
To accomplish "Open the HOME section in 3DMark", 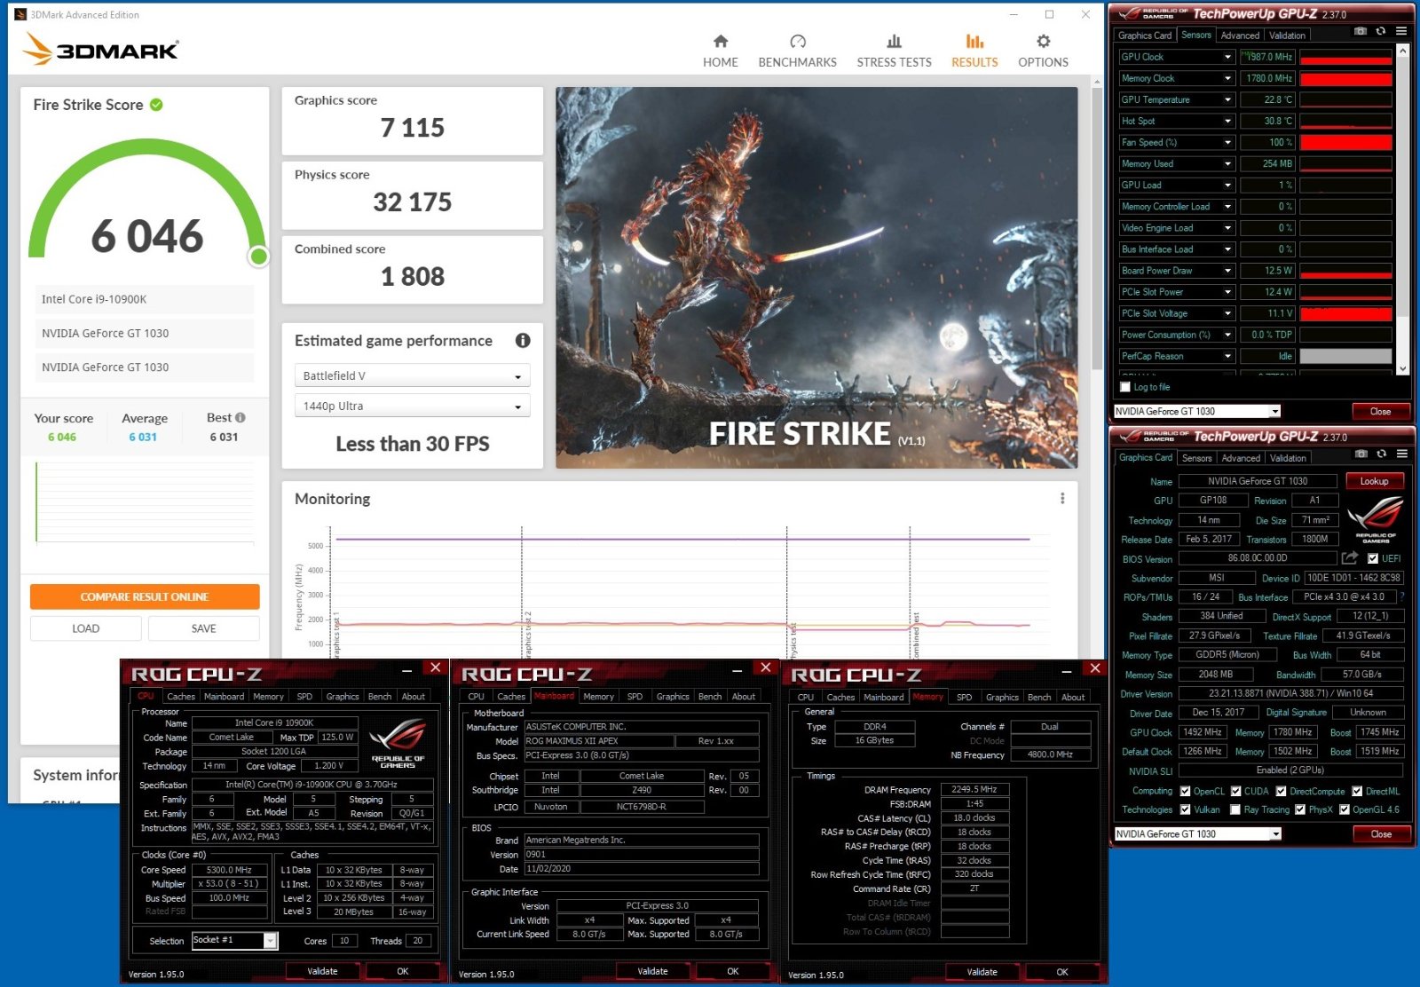I will coord(720,51).
